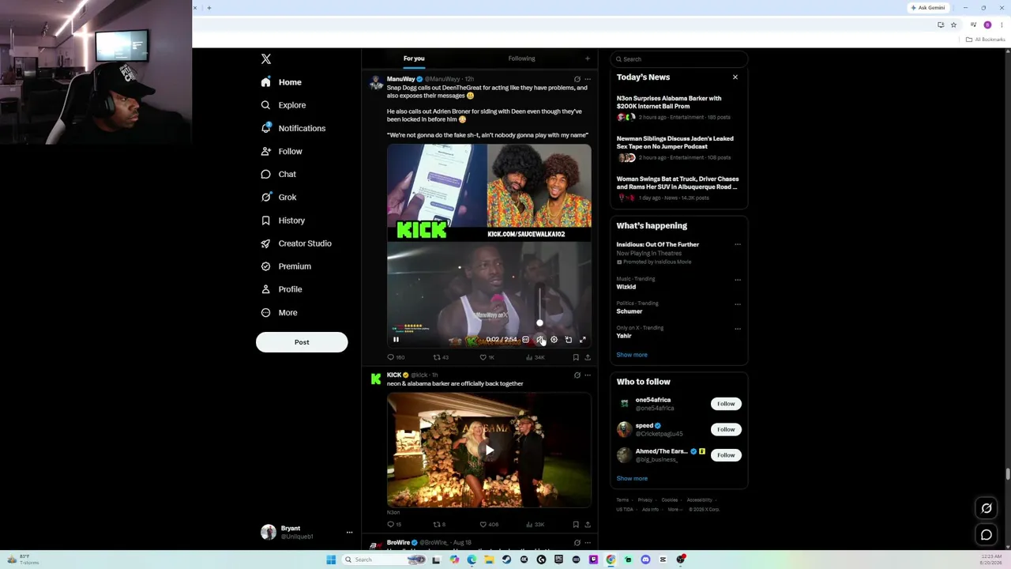This screenshot has height=569, width=1011.
Task: Open Notifications in the sidebar
Action: (x=293, y=128)
